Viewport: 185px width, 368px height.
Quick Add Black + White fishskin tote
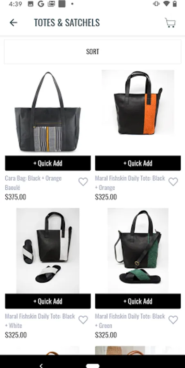[48, 301]
